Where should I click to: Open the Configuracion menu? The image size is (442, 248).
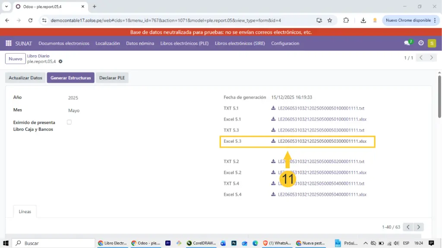point(285,43)
